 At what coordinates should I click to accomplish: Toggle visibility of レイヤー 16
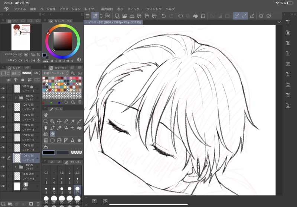[x=3, y=117]
